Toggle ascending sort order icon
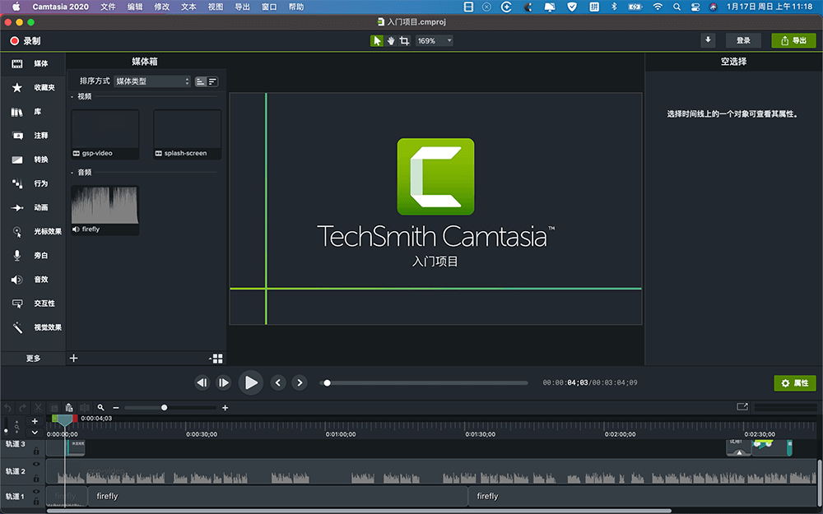 click(x=201, y=81)
